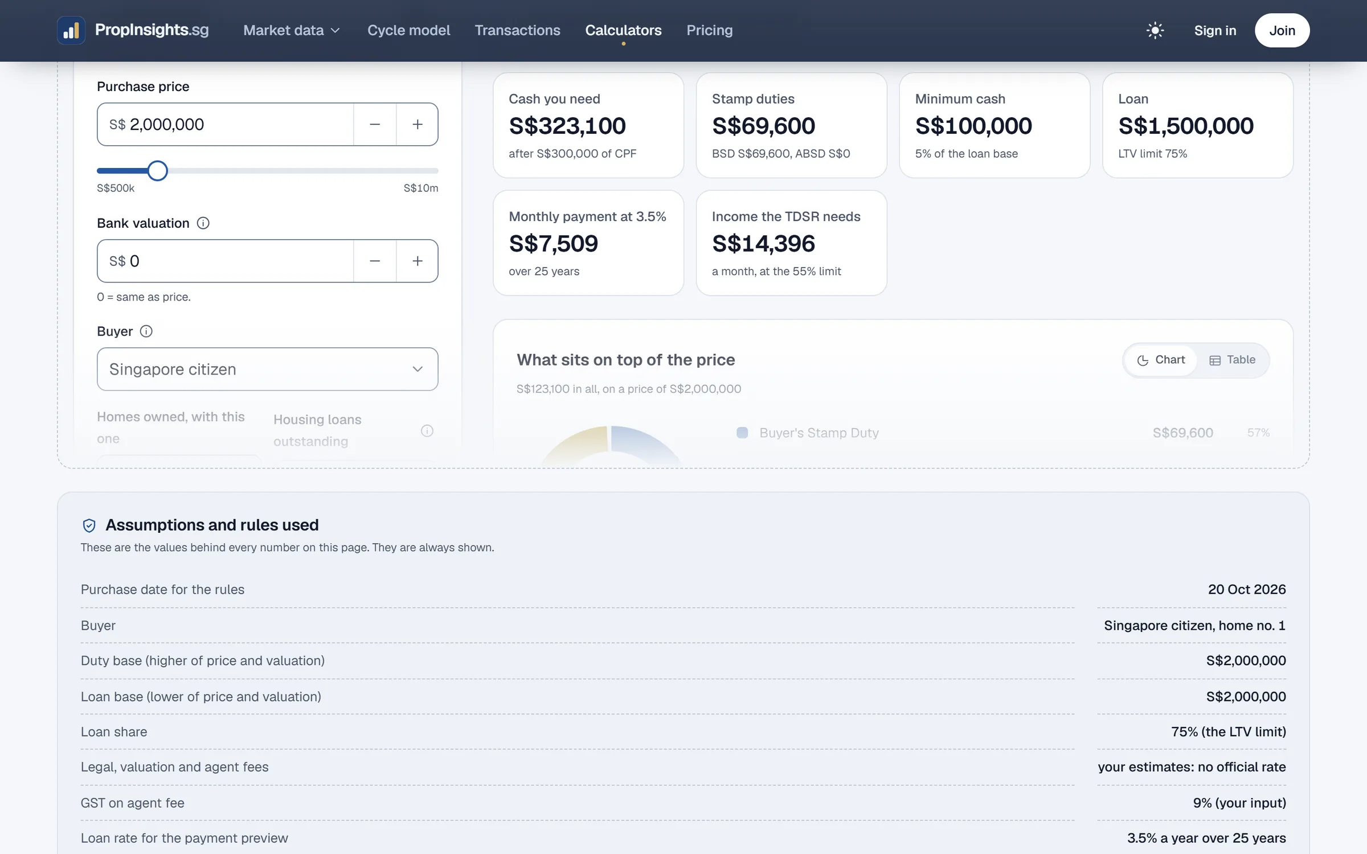Image resolution: width=1367 pixels, height=854 pixels.
Task: Click '9% (your input)' GST value
Action: pos(1239,803)
